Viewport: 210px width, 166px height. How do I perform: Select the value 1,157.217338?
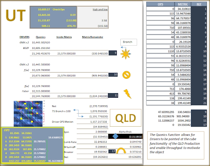(x=98, y=122)
